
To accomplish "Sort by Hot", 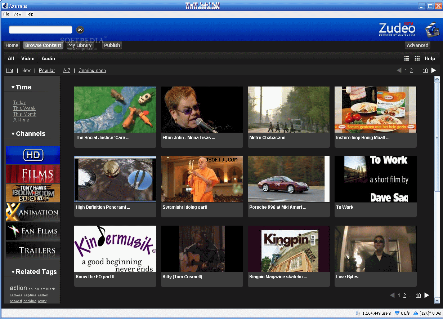I will (10, 71).
